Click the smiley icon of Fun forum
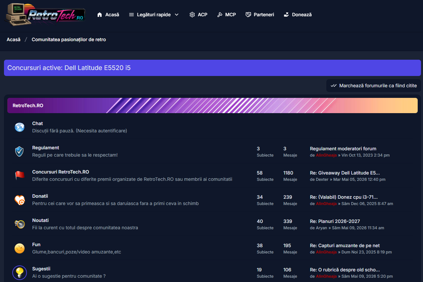 pyautogui.click(x=20, y=248)
